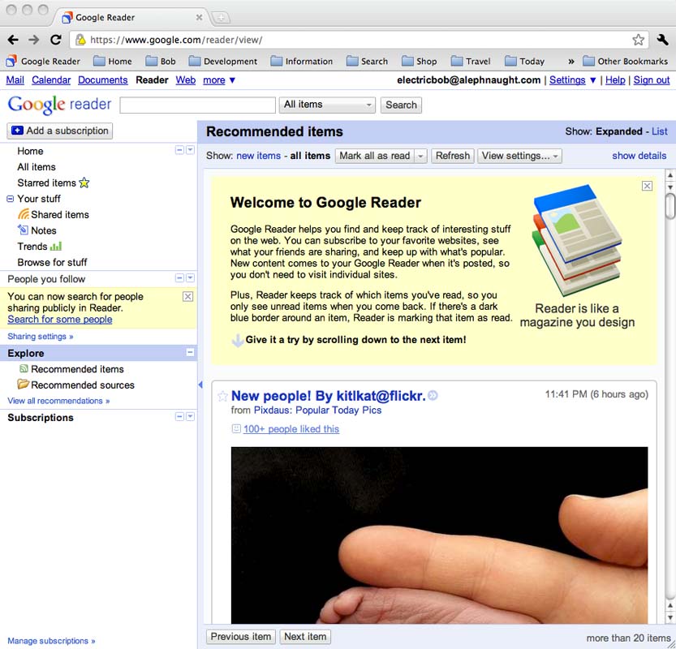Open the Travel bookmarks folder

[x=471, y=61]
